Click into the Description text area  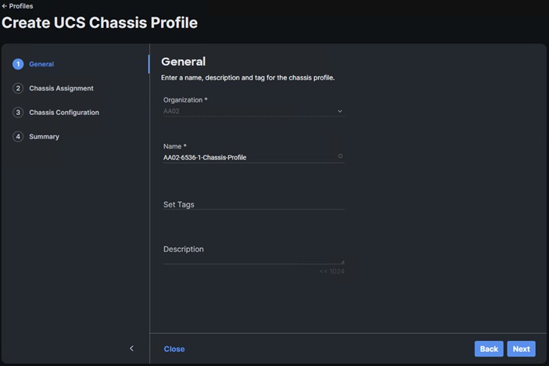253,253
